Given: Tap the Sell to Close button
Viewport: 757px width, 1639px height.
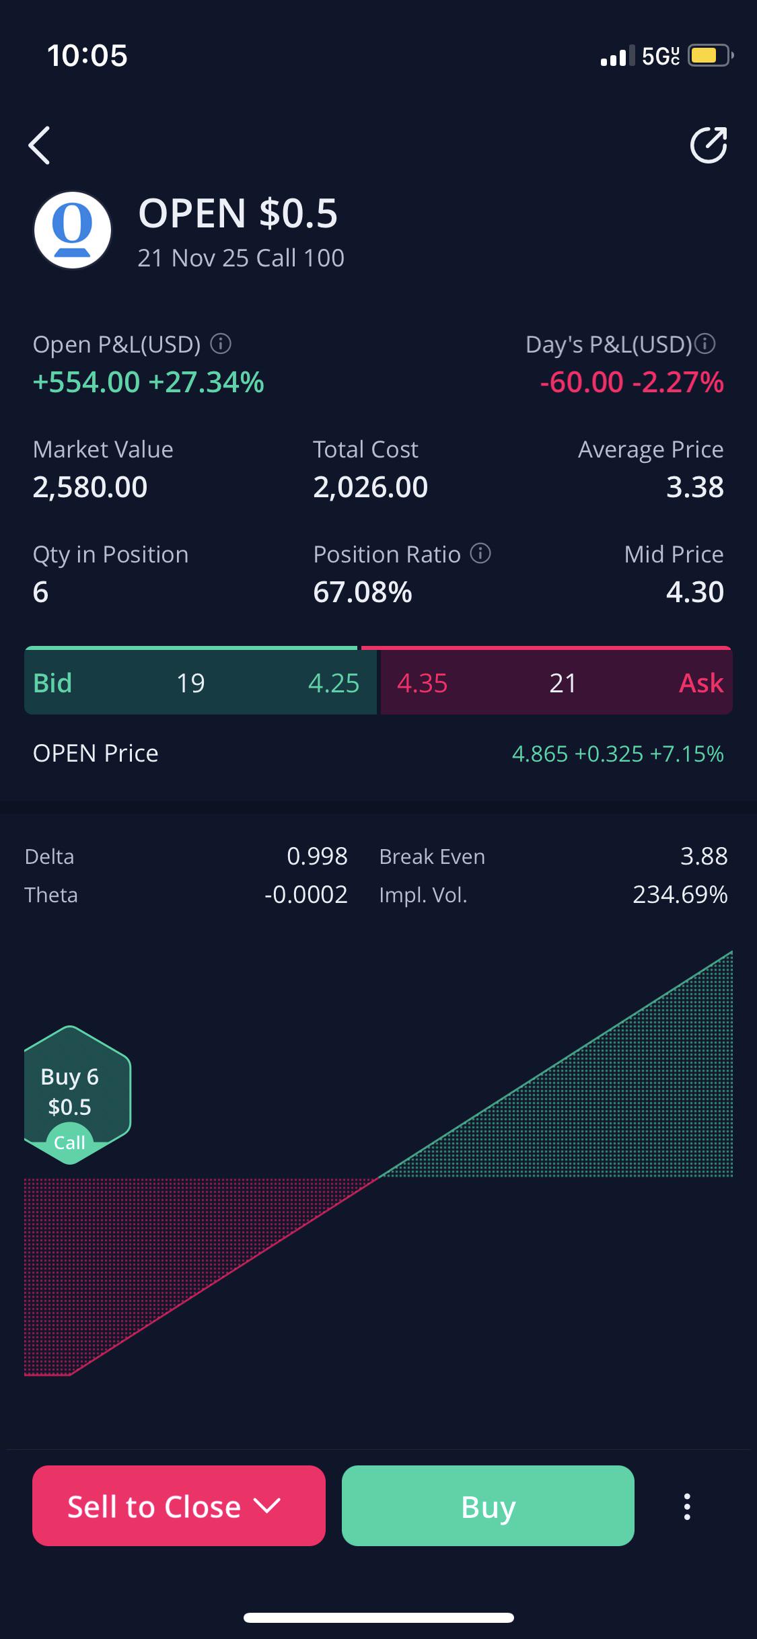Looking at the screenshot, I should (x=179, y=1506).
